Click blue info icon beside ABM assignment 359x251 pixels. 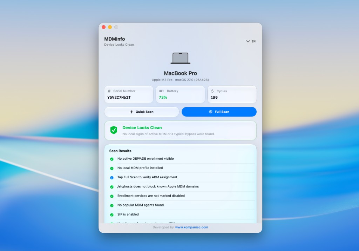112,178
